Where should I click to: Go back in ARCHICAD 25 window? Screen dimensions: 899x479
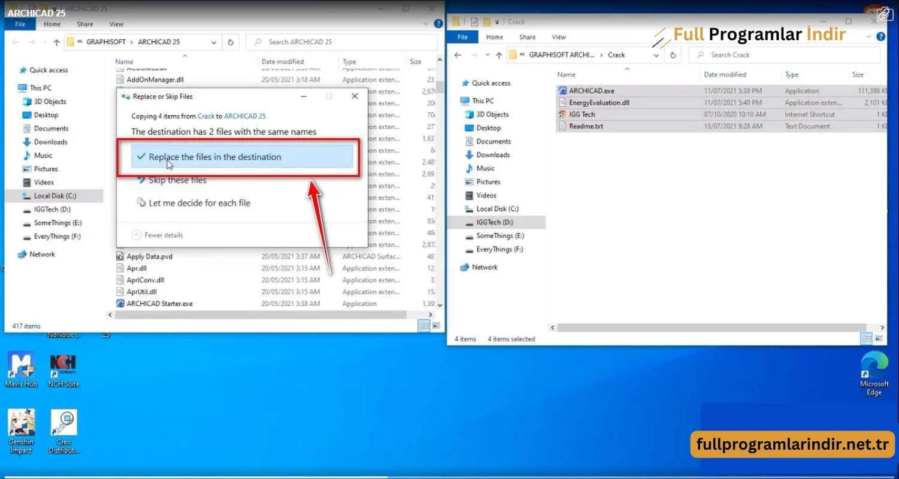tap(16, 42)
